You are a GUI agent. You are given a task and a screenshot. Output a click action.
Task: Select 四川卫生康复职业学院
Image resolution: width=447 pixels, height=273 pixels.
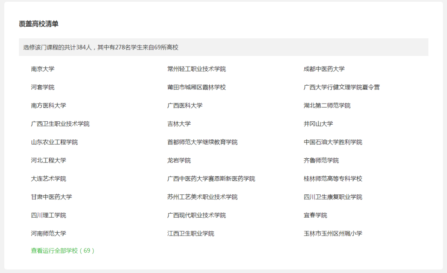[x=333, y=197]
